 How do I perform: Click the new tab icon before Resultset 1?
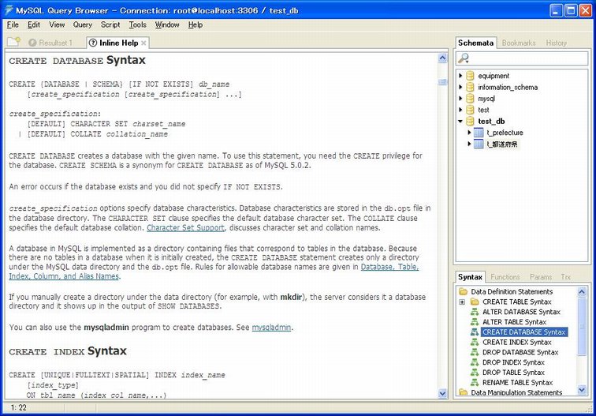(x=13, y=42)
